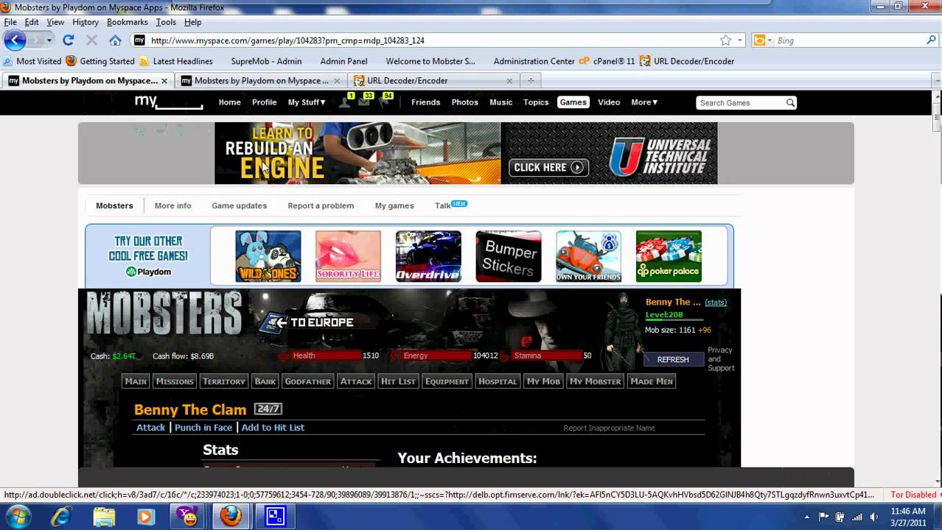Viewport: 942px width, 530px height.
Task: Bookmark this page with the star icon
Action: click(726, 40)
